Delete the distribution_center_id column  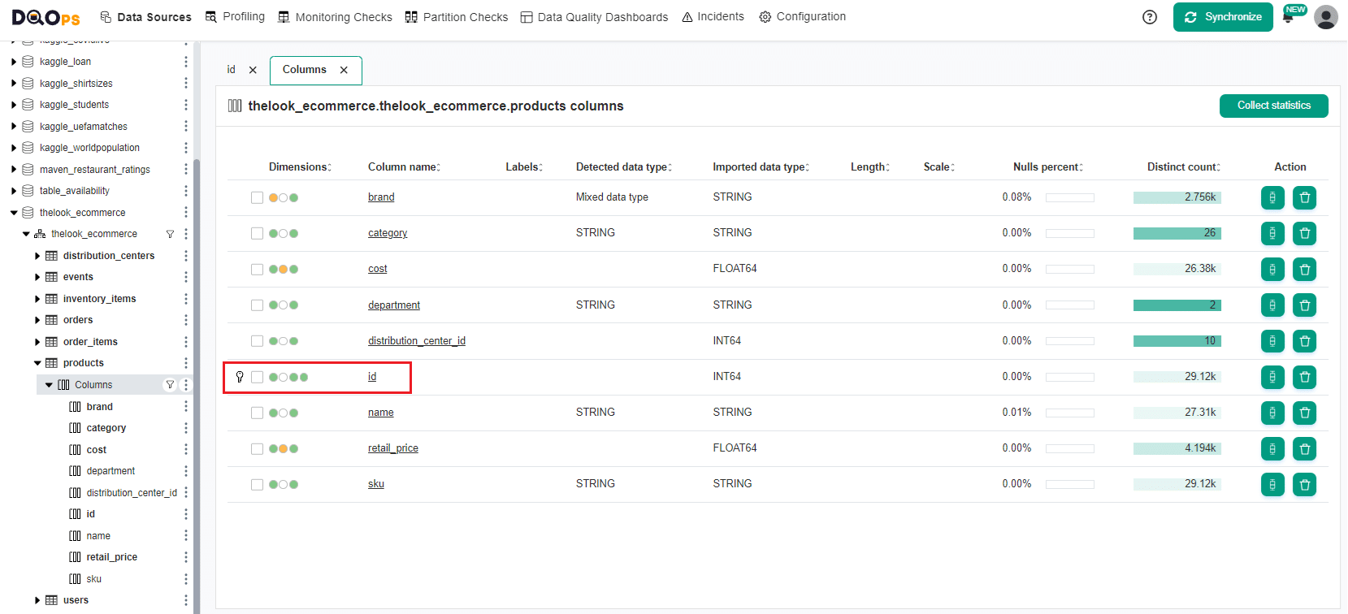pyautogui.click(x=1304, y=341)
